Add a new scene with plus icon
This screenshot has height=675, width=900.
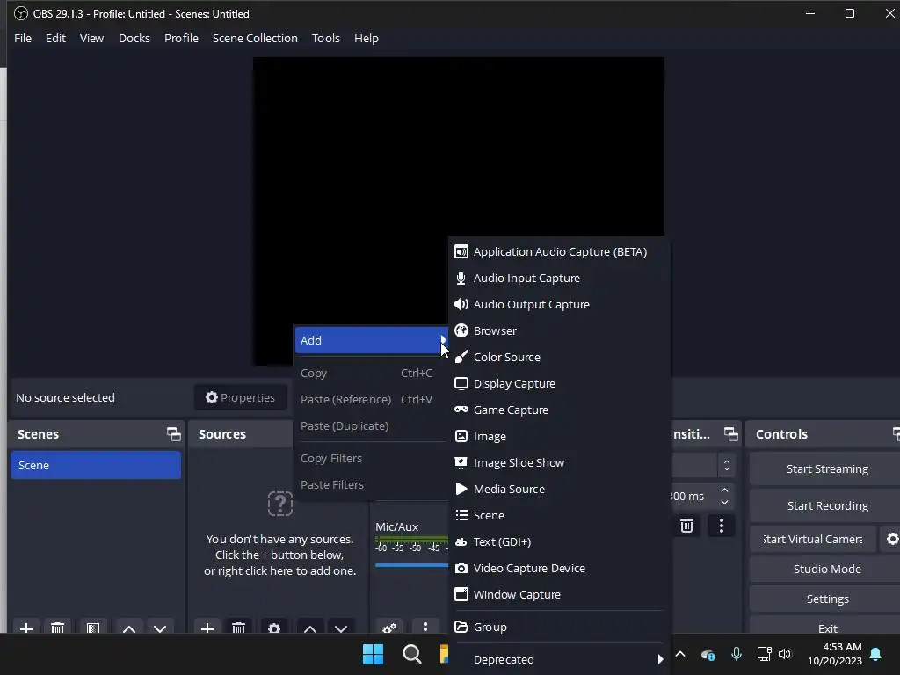point(25,628)
